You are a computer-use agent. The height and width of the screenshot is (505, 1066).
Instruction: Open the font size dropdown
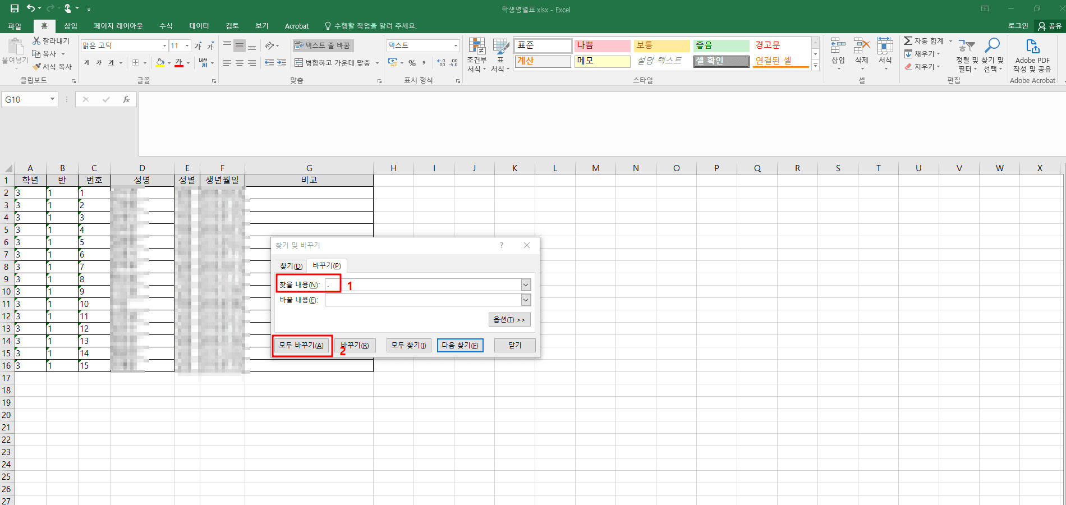click(x=187, y=45)
